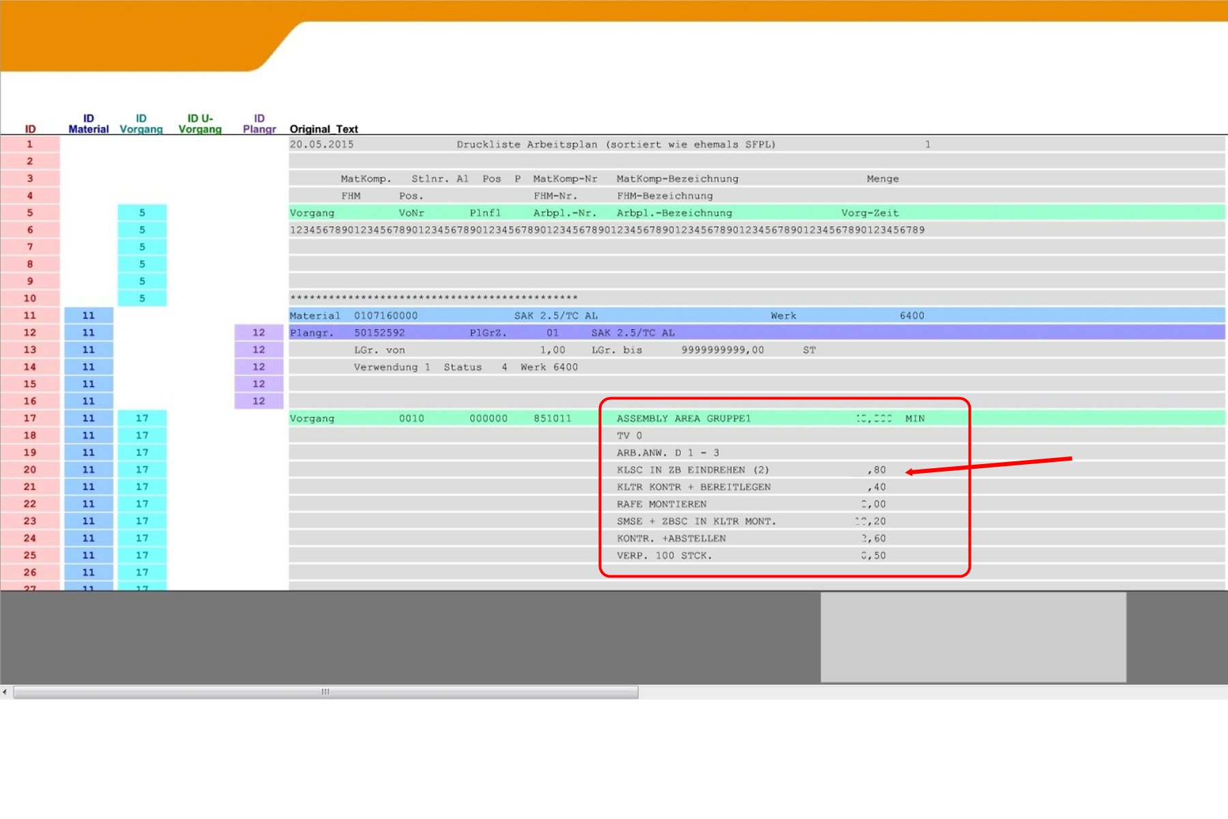Screen dimensions: 1228x819
Task: Select the purple Plangr. 50152592 row
Action: coord(757,332)
